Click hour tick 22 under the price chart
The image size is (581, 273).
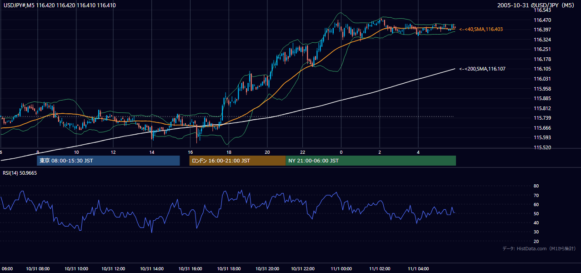click(x=303, y=152)
